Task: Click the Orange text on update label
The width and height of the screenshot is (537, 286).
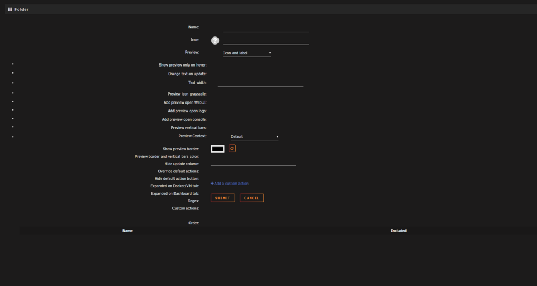Action: pyautogui.click(x=187, y=74)
